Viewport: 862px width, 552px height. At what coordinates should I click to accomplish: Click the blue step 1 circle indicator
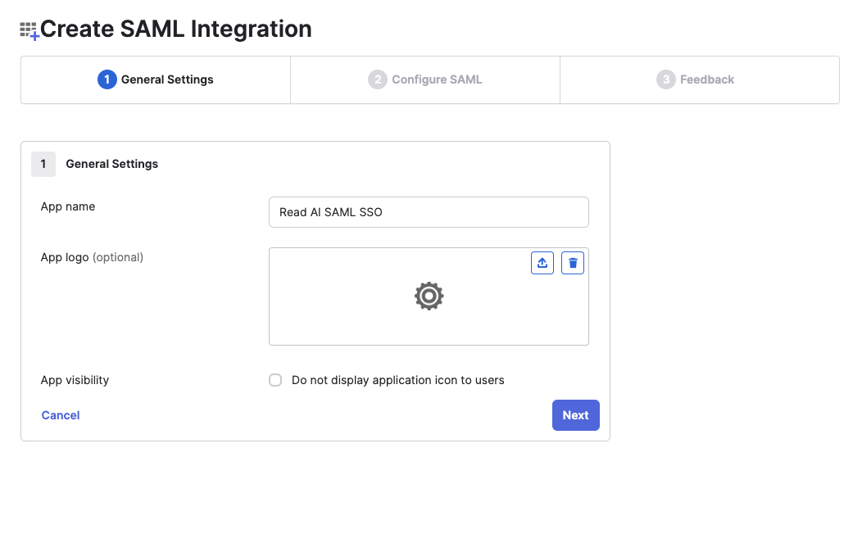(x=106, y=79)
